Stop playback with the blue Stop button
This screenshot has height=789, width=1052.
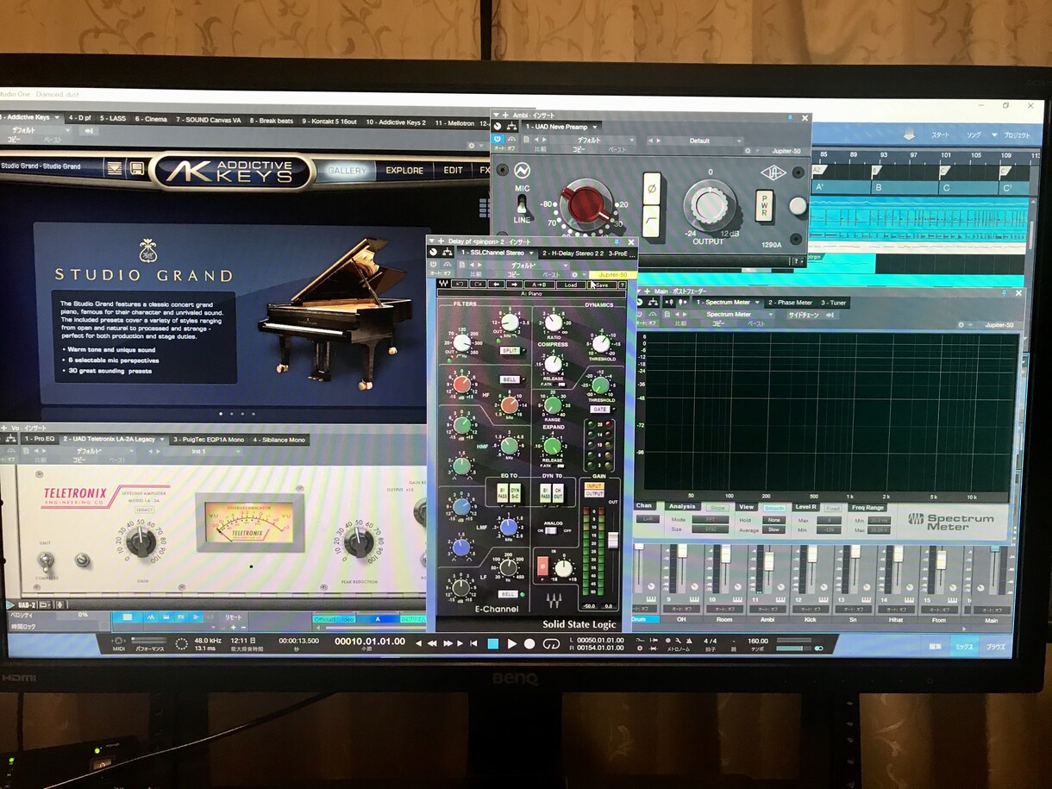pyautogui.click(x=493, y=643)
